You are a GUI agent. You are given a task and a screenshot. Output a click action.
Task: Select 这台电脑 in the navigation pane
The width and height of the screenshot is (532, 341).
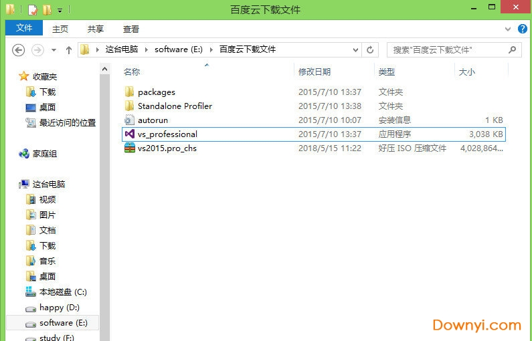coord(49,185)
